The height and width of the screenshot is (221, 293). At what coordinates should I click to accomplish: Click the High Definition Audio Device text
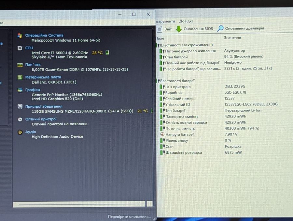[57, 137]
